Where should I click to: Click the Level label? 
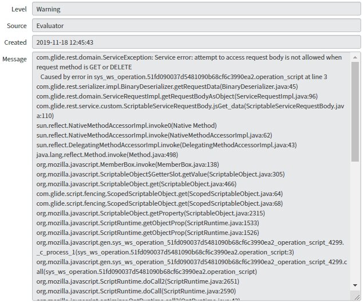pos(17,9)
